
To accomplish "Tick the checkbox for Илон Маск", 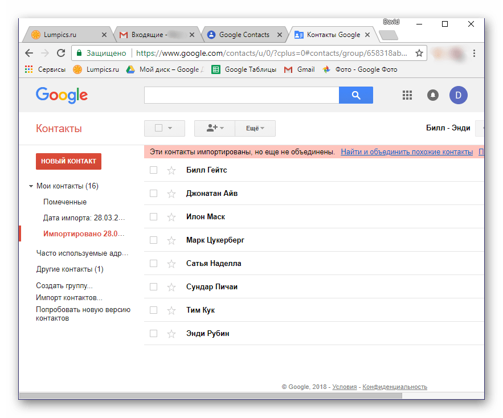I will [154, 217].
